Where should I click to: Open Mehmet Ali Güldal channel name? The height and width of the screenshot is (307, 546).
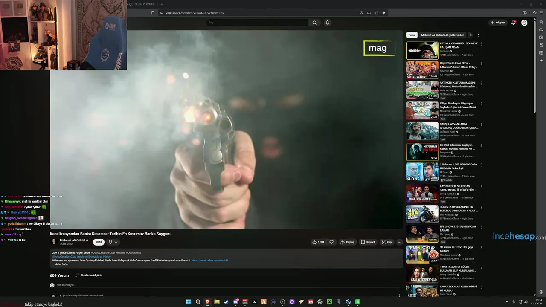click(73, 240)
